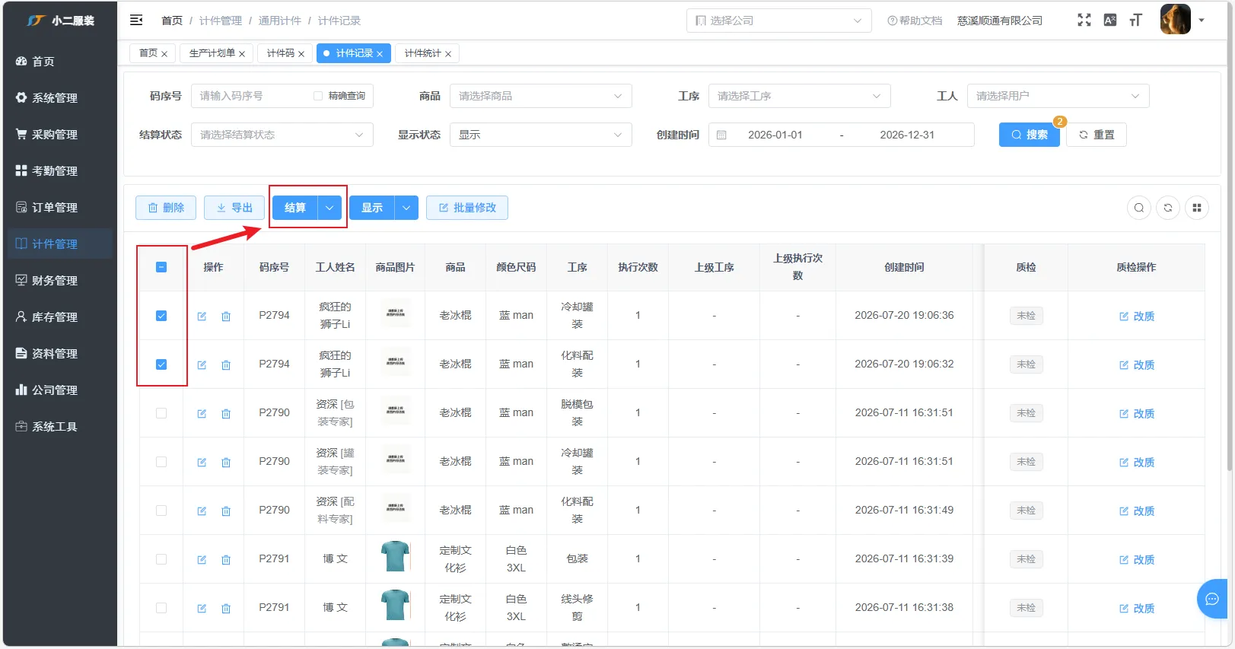Open the account dropdown caret beside avatar
The image size is (1235, 649).
point(1202,21)
